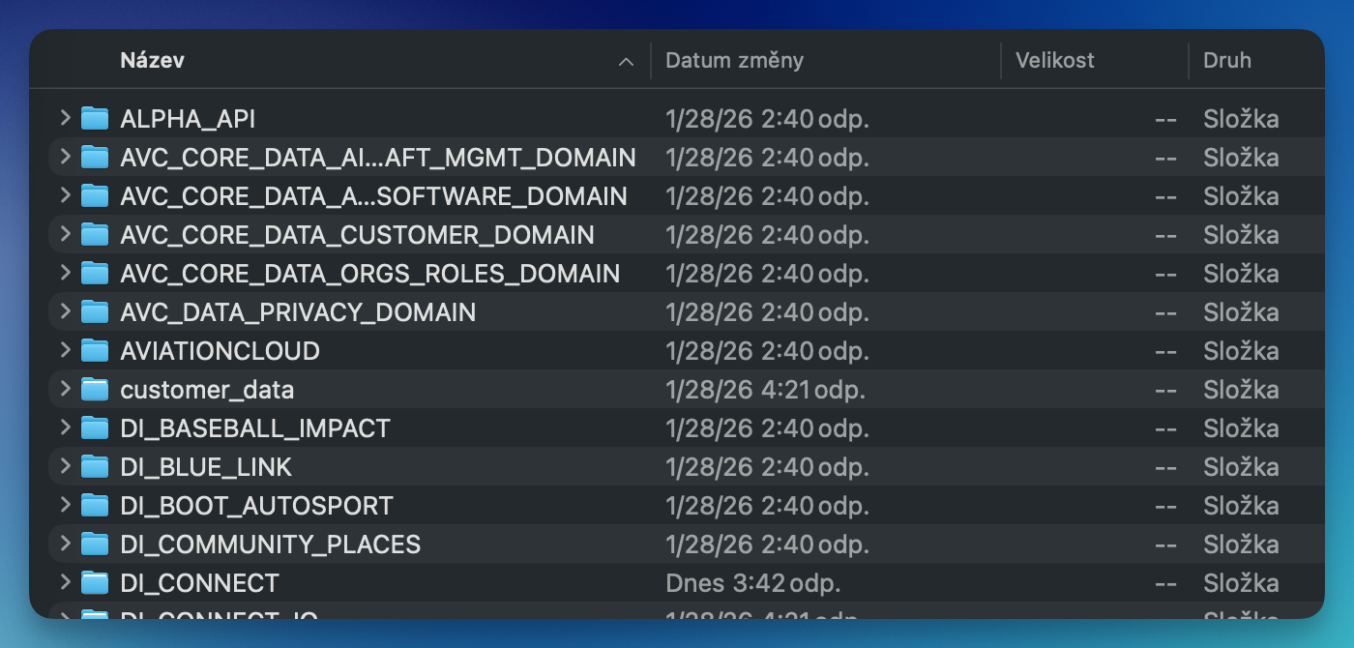Sort by the Velikost column header

pyautogui.click(x=1054, y=61)
